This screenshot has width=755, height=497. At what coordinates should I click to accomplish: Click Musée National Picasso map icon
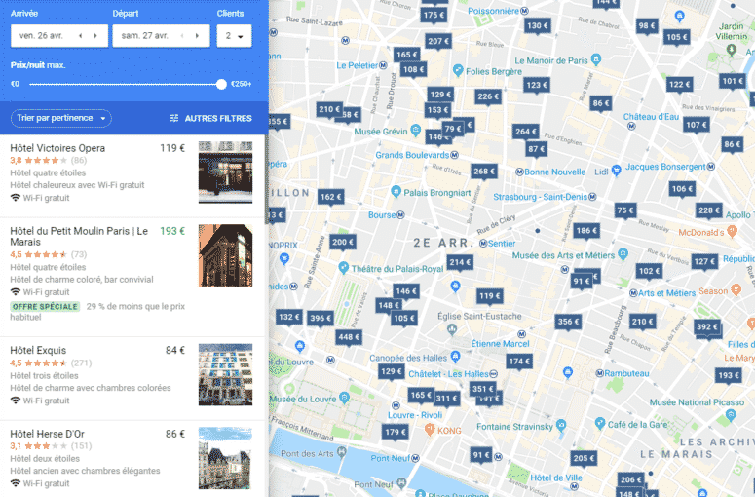tap(731, 414)
